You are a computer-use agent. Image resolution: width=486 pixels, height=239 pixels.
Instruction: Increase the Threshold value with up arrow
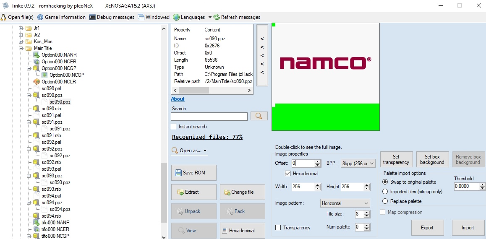(x=482, y=184)
